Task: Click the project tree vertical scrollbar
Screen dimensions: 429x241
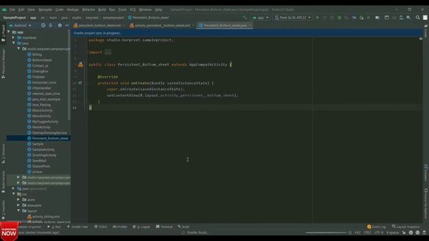Action: tap(69, 74)
